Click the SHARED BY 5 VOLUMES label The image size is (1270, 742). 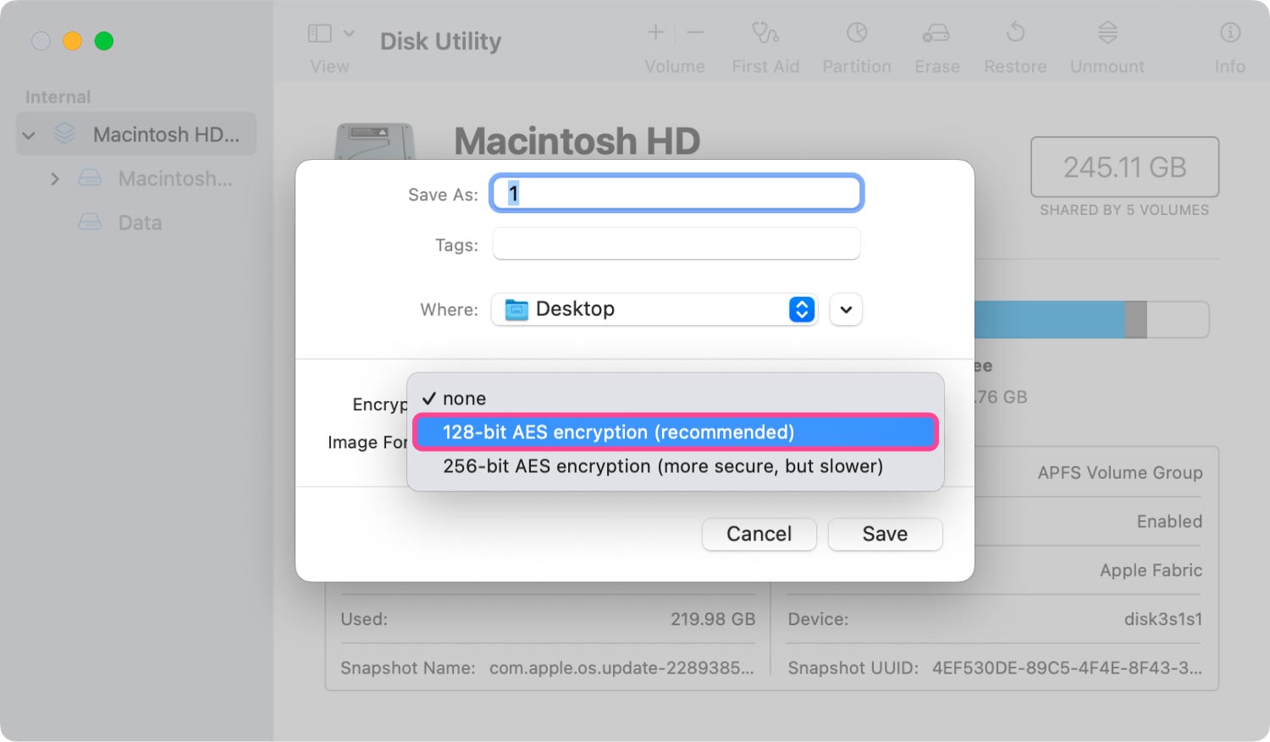(1124, 210)
